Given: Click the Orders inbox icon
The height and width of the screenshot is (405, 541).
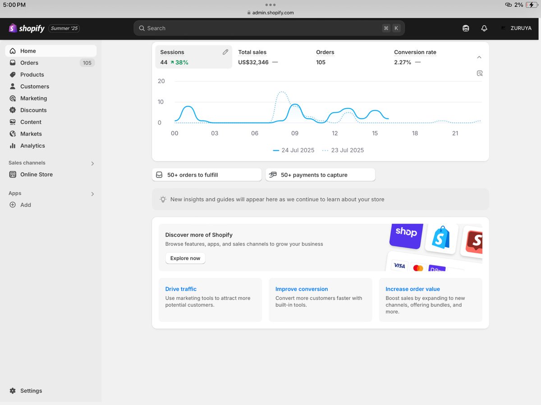Looking at the screenshot, I should pos(13,63).
